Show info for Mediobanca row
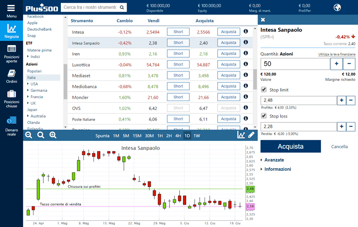Viewport: 358px width, 227px height. 246,86
